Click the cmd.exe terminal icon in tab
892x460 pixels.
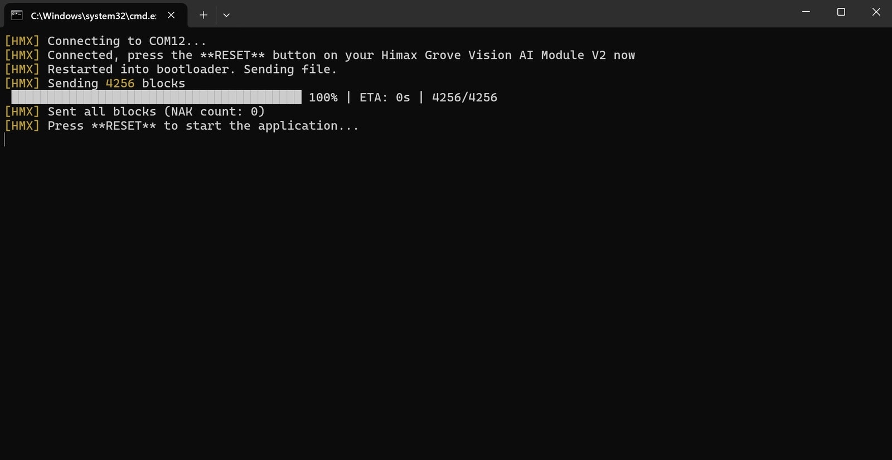tap(17, 15)
